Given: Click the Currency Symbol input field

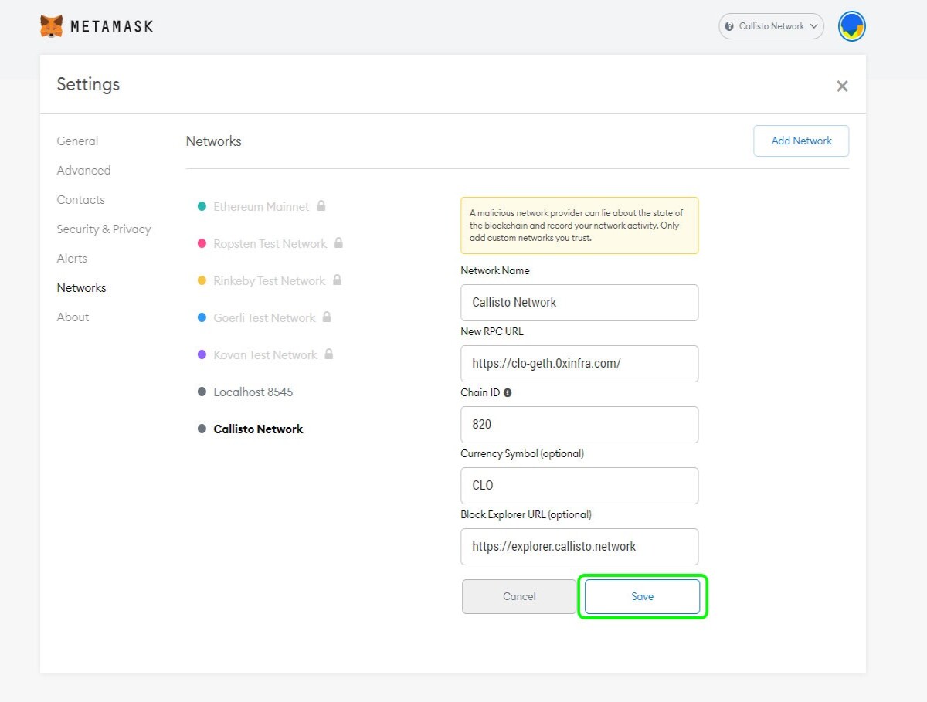Looking at the screenshot, I should tap(579, 486).
